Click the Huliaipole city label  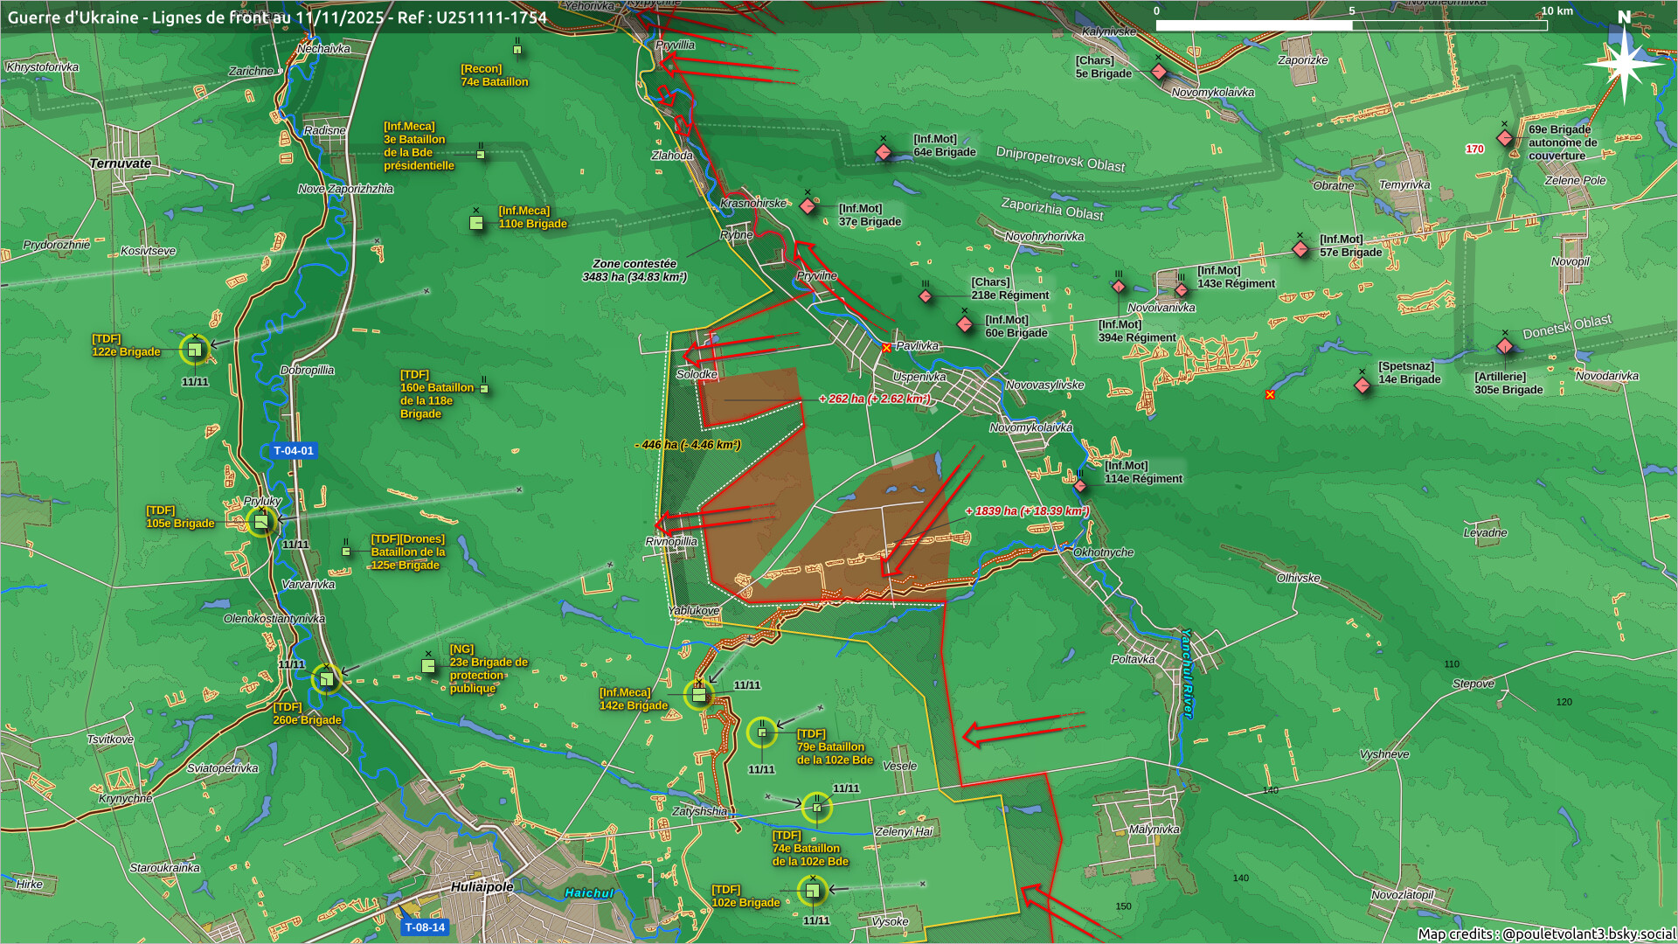pyautogui.click(x=482, y=887)
